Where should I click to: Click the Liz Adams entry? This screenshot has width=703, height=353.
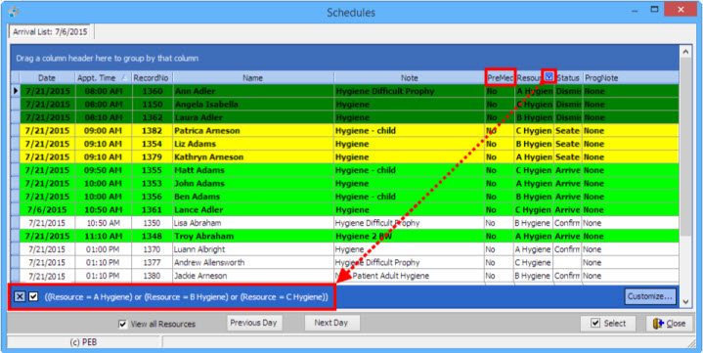pyautogui.click(x=196, y=144)
